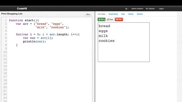Open Jeremy Keeshin profile link
Image resolution: width=182 pixels, height=102 pixels.
click(137, 9)
